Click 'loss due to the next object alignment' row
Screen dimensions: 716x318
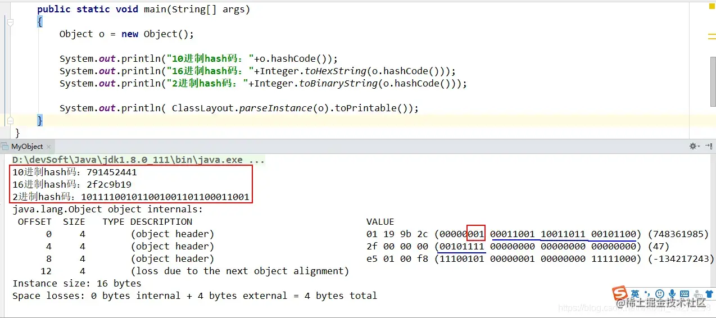[239, 271]
